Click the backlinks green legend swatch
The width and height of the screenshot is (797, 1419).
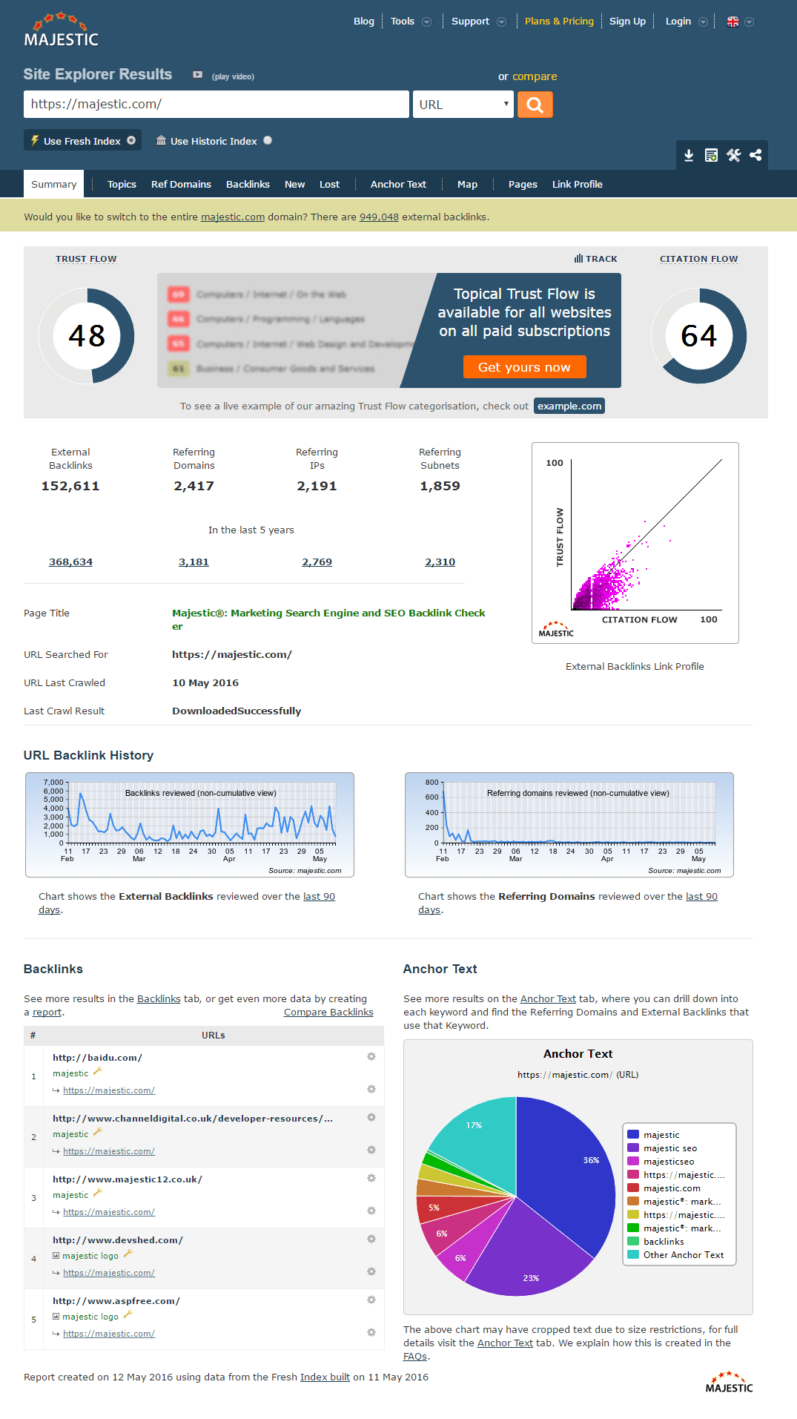(x=633, y=1241)
